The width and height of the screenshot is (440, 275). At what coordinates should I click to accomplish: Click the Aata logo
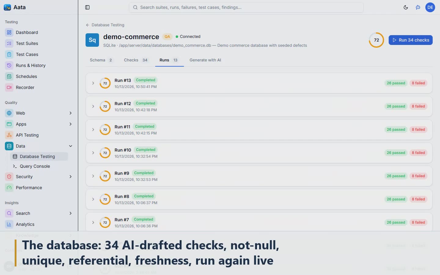(x=7, y=7)
